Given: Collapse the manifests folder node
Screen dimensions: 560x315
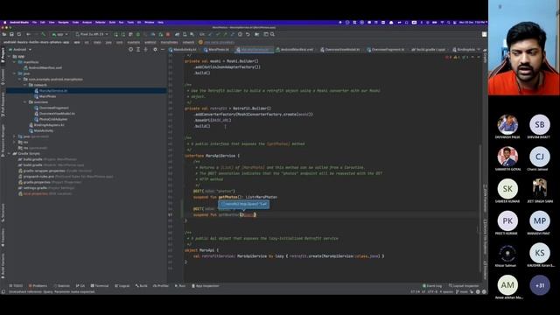Looking at the screenshot, I should pos(14,62).
